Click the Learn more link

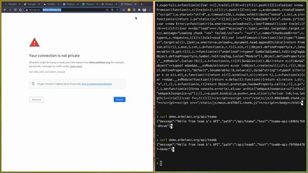pos(76,66)
